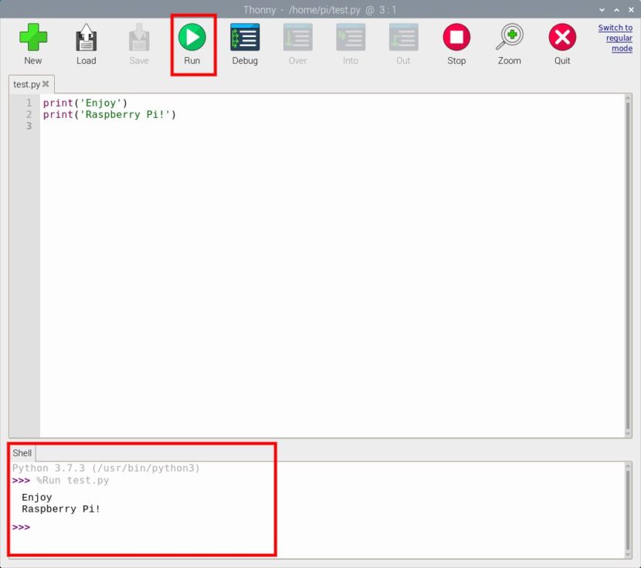
Task: Click line number 2 in the gutter
Action: (29, 113)
